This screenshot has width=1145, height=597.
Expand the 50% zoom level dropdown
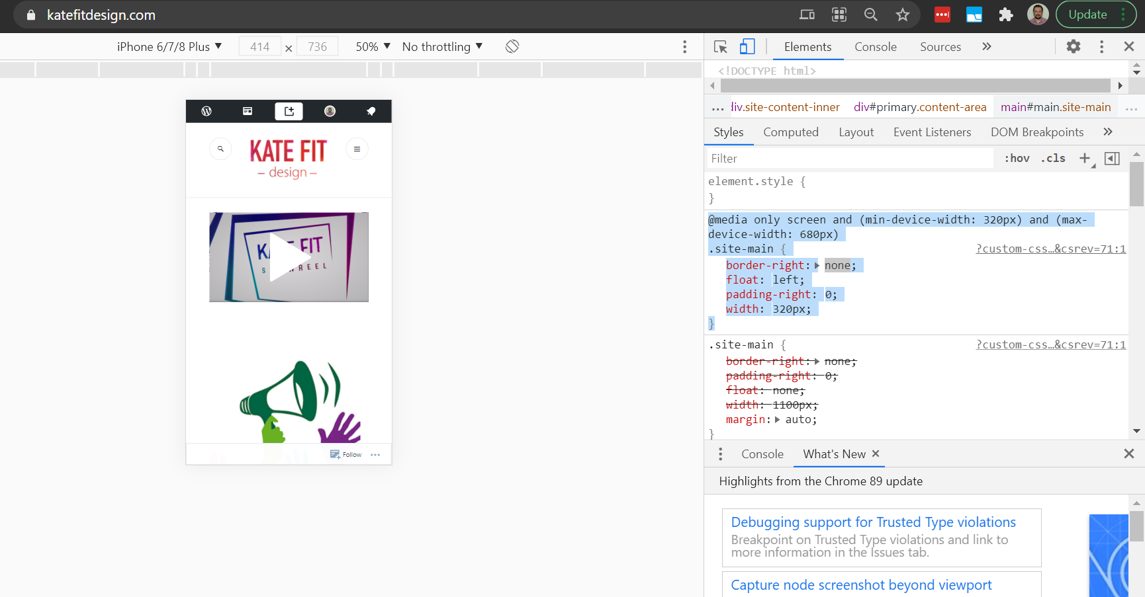click(373, 47)
